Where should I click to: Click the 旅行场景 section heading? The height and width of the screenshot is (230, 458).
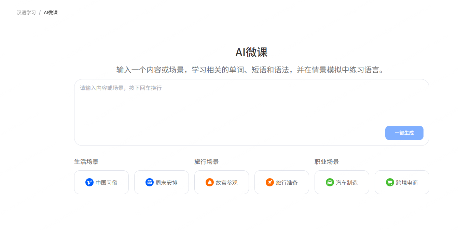[207, 162]
